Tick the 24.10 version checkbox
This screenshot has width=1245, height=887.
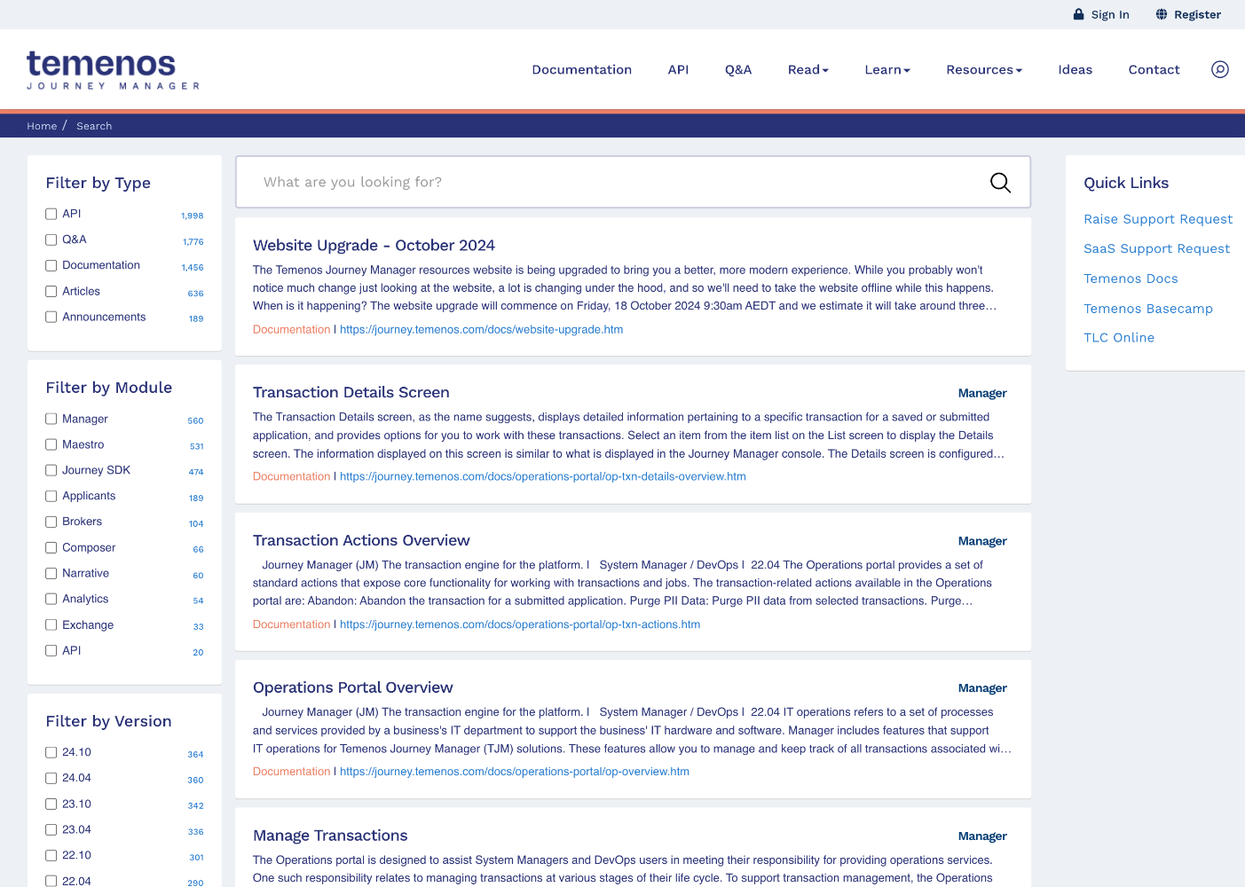click(51, 752)
